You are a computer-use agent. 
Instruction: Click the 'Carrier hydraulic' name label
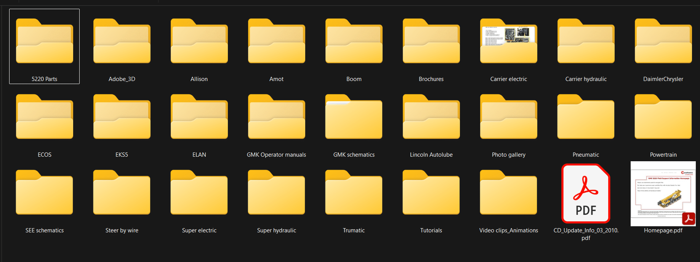pyautogui.click(x=586, y=79)
